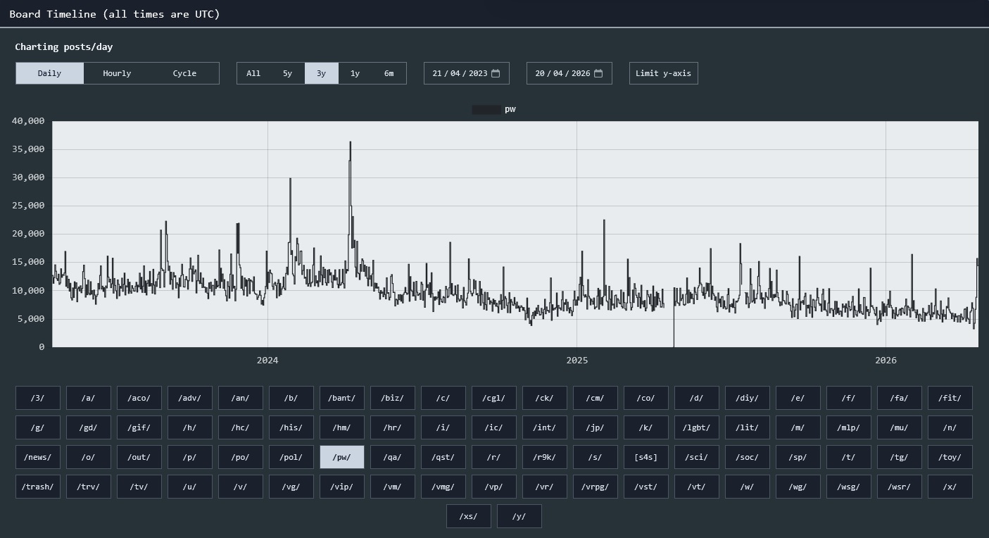Chart the /adv/ board

pos(190,398)
